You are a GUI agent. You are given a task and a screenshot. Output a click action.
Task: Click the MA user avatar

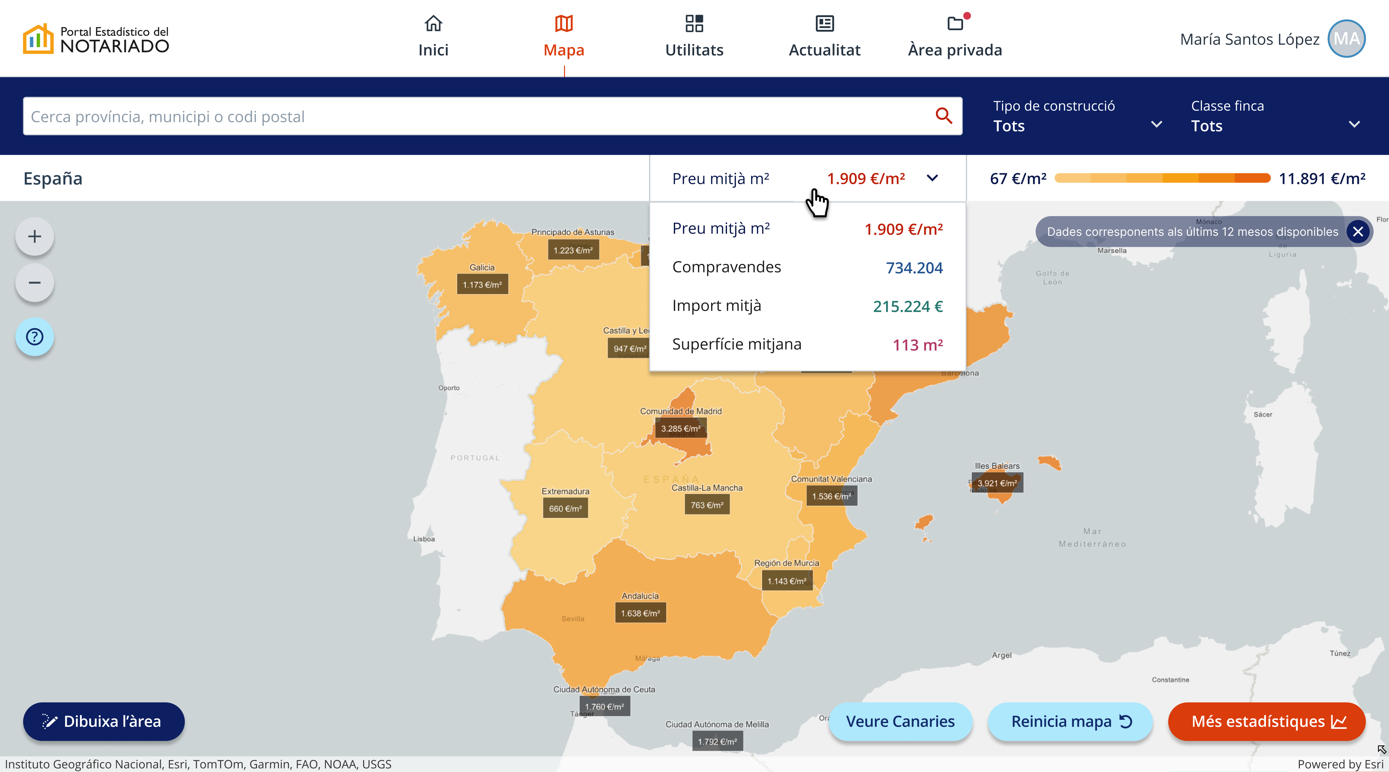pos(1346,39)
